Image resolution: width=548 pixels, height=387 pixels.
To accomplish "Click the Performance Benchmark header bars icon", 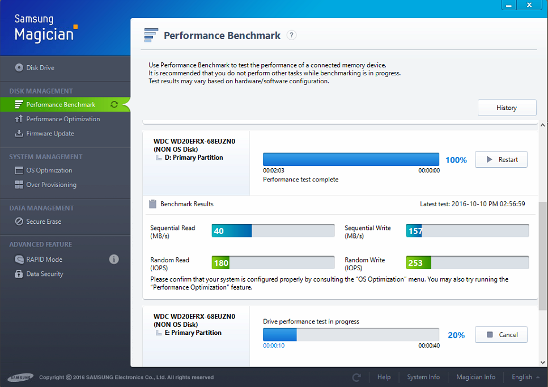I will [x=151, y=35].
